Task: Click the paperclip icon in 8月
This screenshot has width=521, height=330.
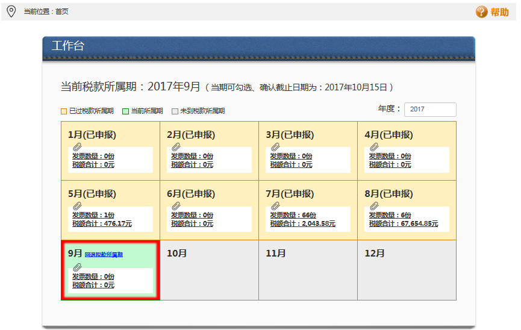Action: (374, 206)
